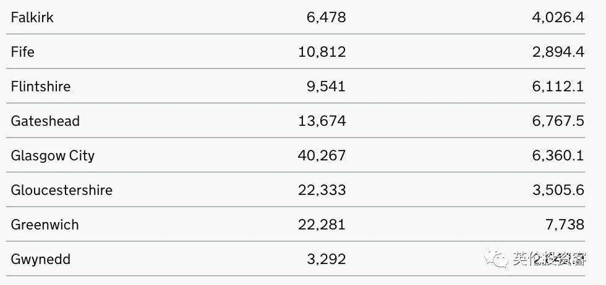Screen dimensions: 606x285
Task: Click Glasgow City's value 40,267
Action: tap(322, 156)
